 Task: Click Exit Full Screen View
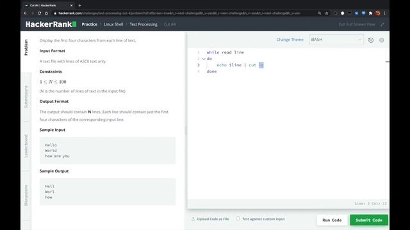tap(357, 24)
